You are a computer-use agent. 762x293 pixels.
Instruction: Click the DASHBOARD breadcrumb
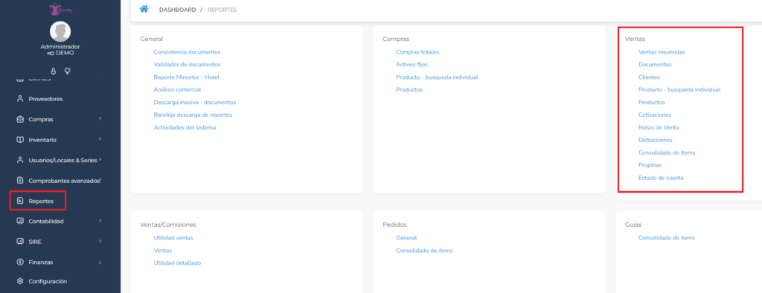(x=177, y=10)
